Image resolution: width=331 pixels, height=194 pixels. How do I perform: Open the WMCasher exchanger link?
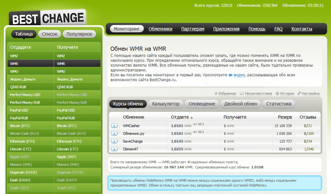[131, 126]
